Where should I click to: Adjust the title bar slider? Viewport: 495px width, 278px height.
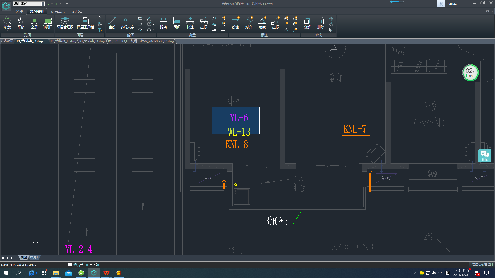tap(397, 2)
